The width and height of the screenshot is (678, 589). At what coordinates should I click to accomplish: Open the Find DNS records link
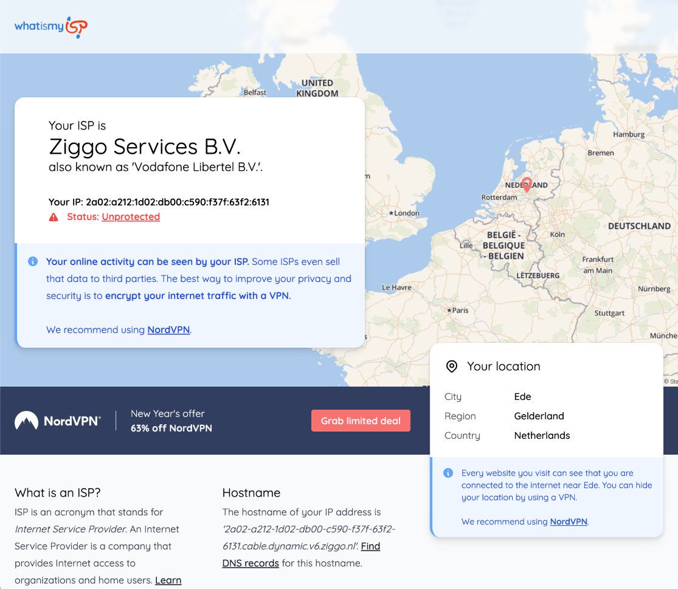pyautogui.click(x=301, y=555)
